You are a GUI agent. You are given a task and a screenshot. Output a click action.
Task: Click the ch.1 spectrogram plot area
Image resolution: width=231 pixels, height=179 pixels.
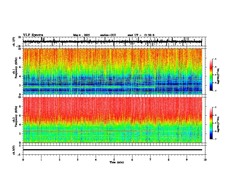point(113,71)
